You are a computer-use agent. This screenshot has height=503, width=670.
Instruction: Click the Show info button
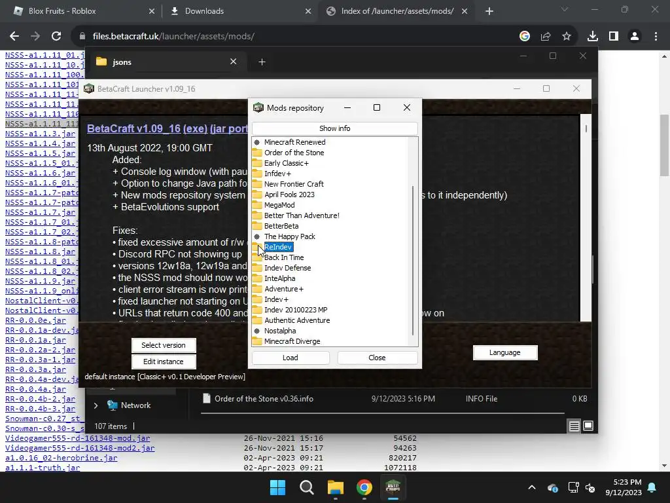pos(334,128)
